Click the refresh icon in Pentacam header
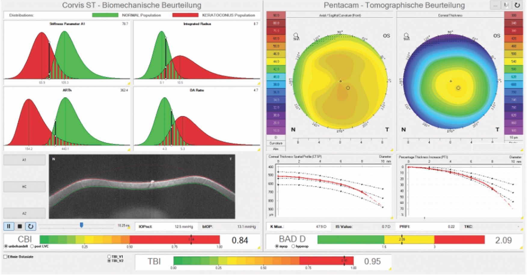Viewport: 527px width, 275px height. 517,5
